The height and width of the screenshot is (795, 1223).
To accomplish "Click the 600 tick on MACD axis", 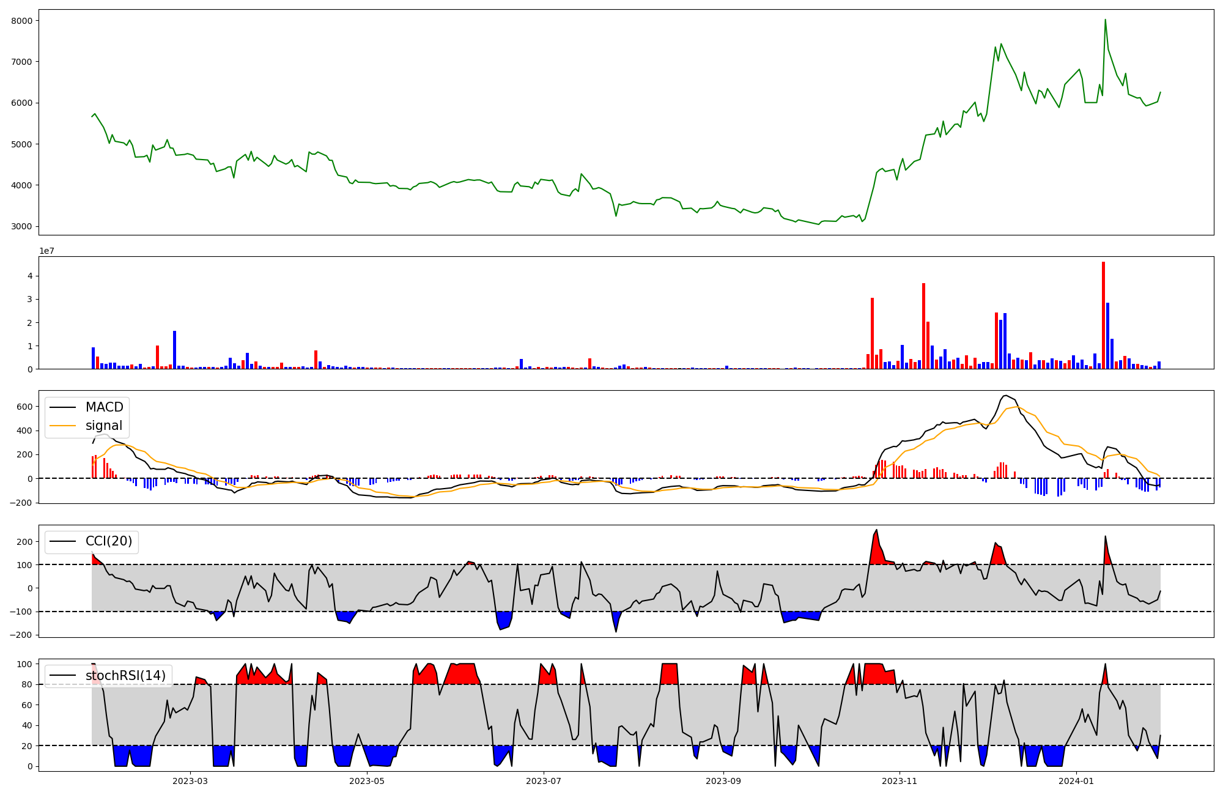I will pos(24,407).
